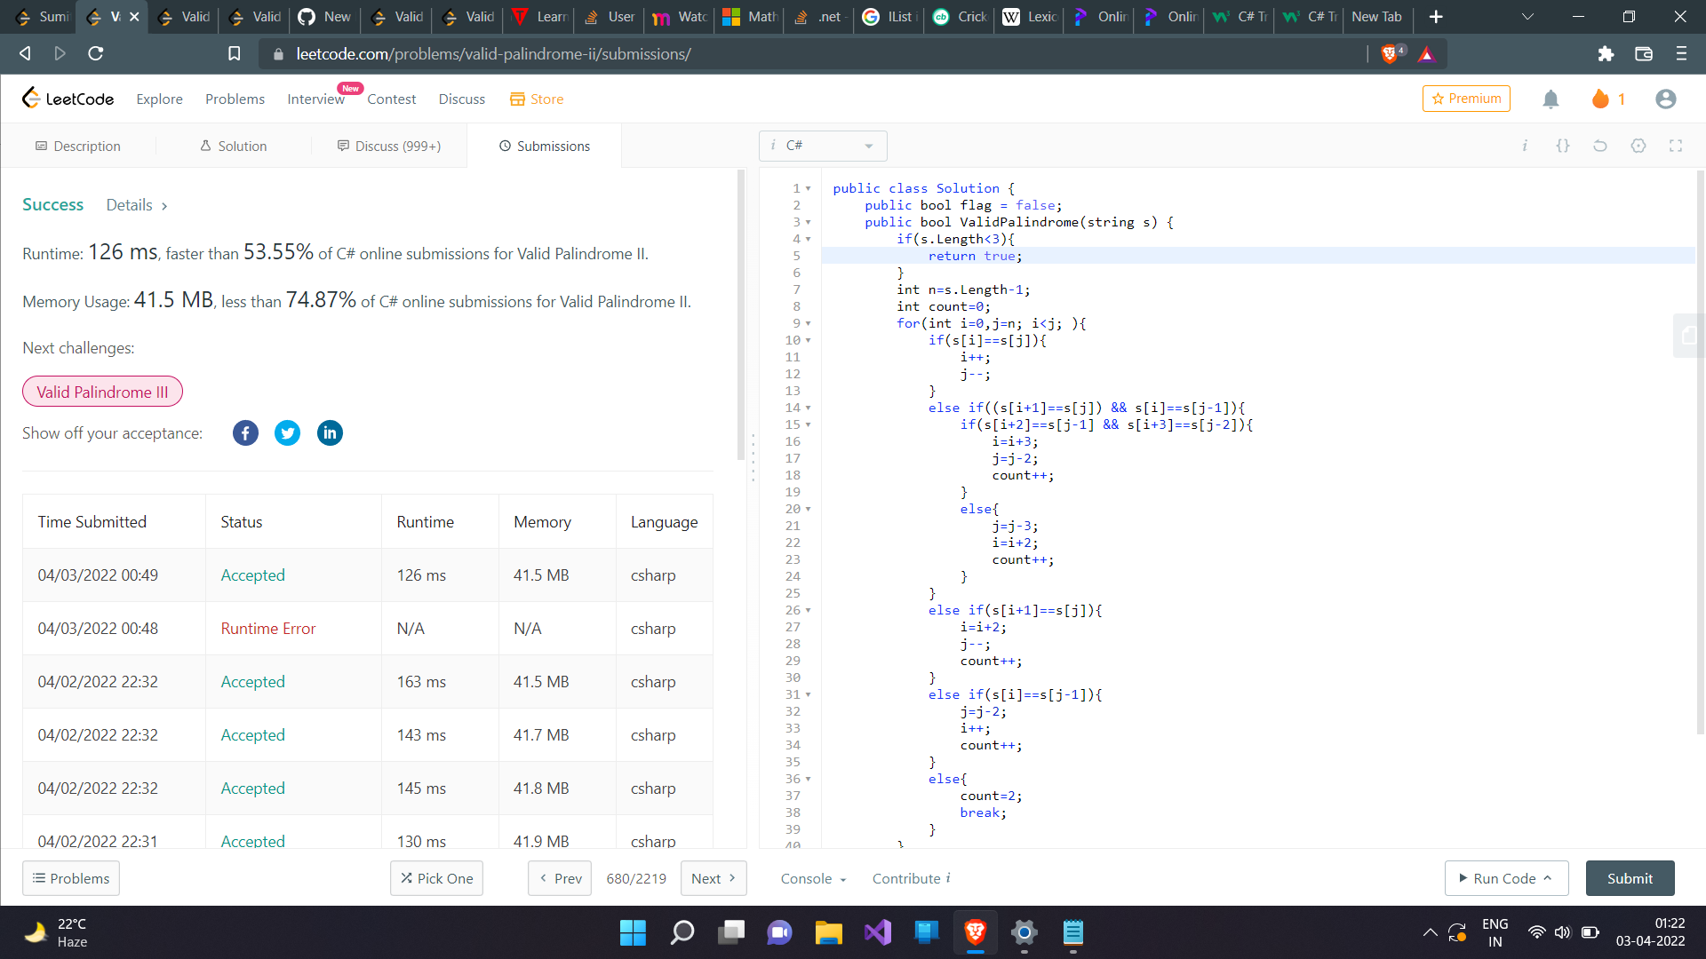Share acceptance on LinkedIn icon
The image size is (1706, 959).
(330, 433)
